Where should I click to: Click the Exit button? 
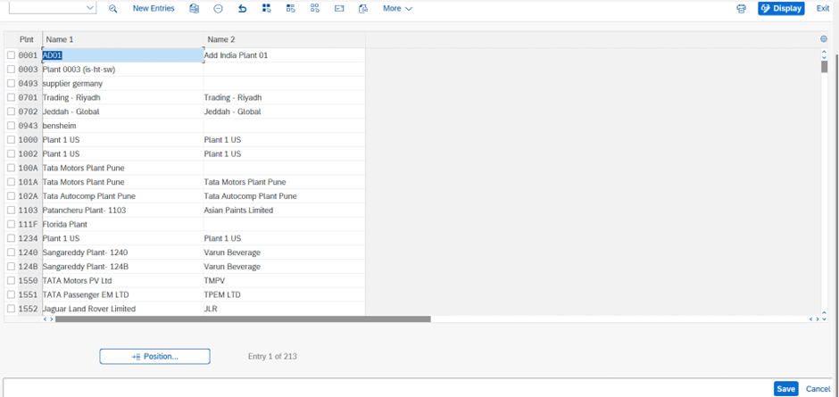pyautogui.click(x=823, y=9)
